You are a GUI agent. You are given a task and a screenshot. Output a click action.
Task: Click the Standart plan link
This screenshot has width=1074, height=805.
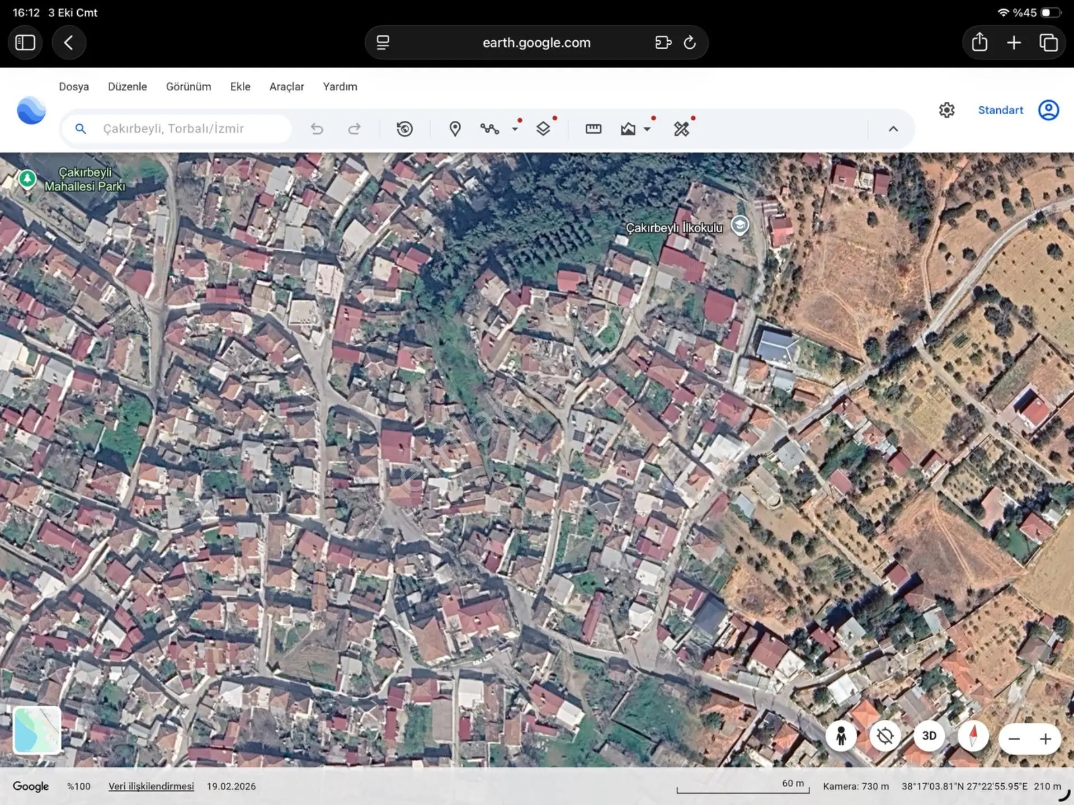click(1001, 110)
